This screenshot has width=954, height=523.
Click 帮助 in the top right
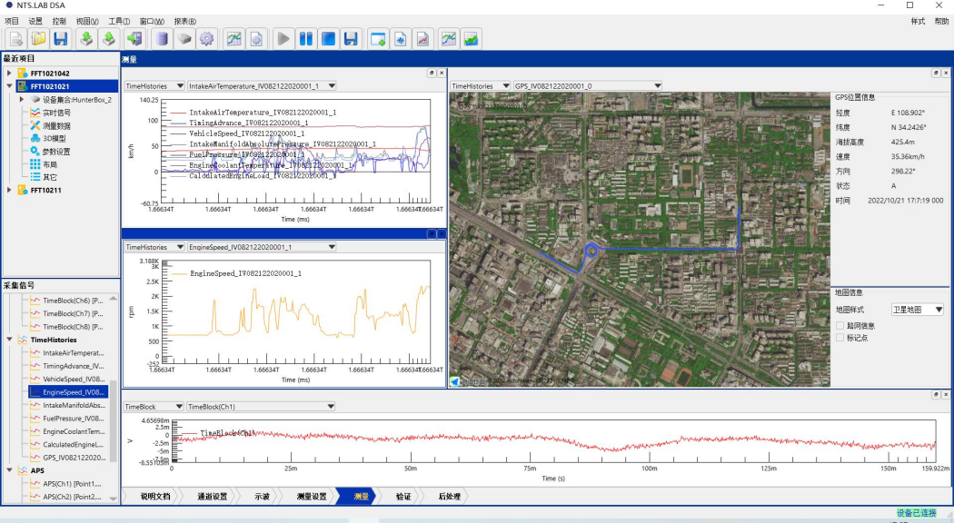941,21
